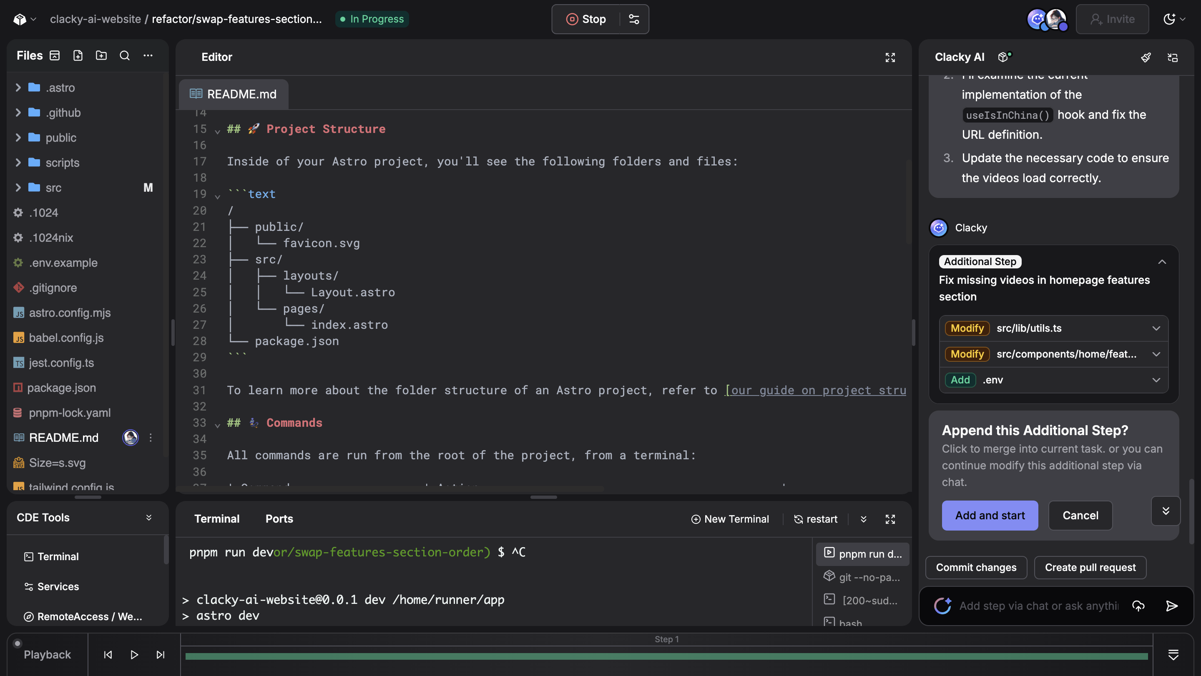1201x676 pixels.
Task: Create a new folder in Files
Action: pos(101,55)
